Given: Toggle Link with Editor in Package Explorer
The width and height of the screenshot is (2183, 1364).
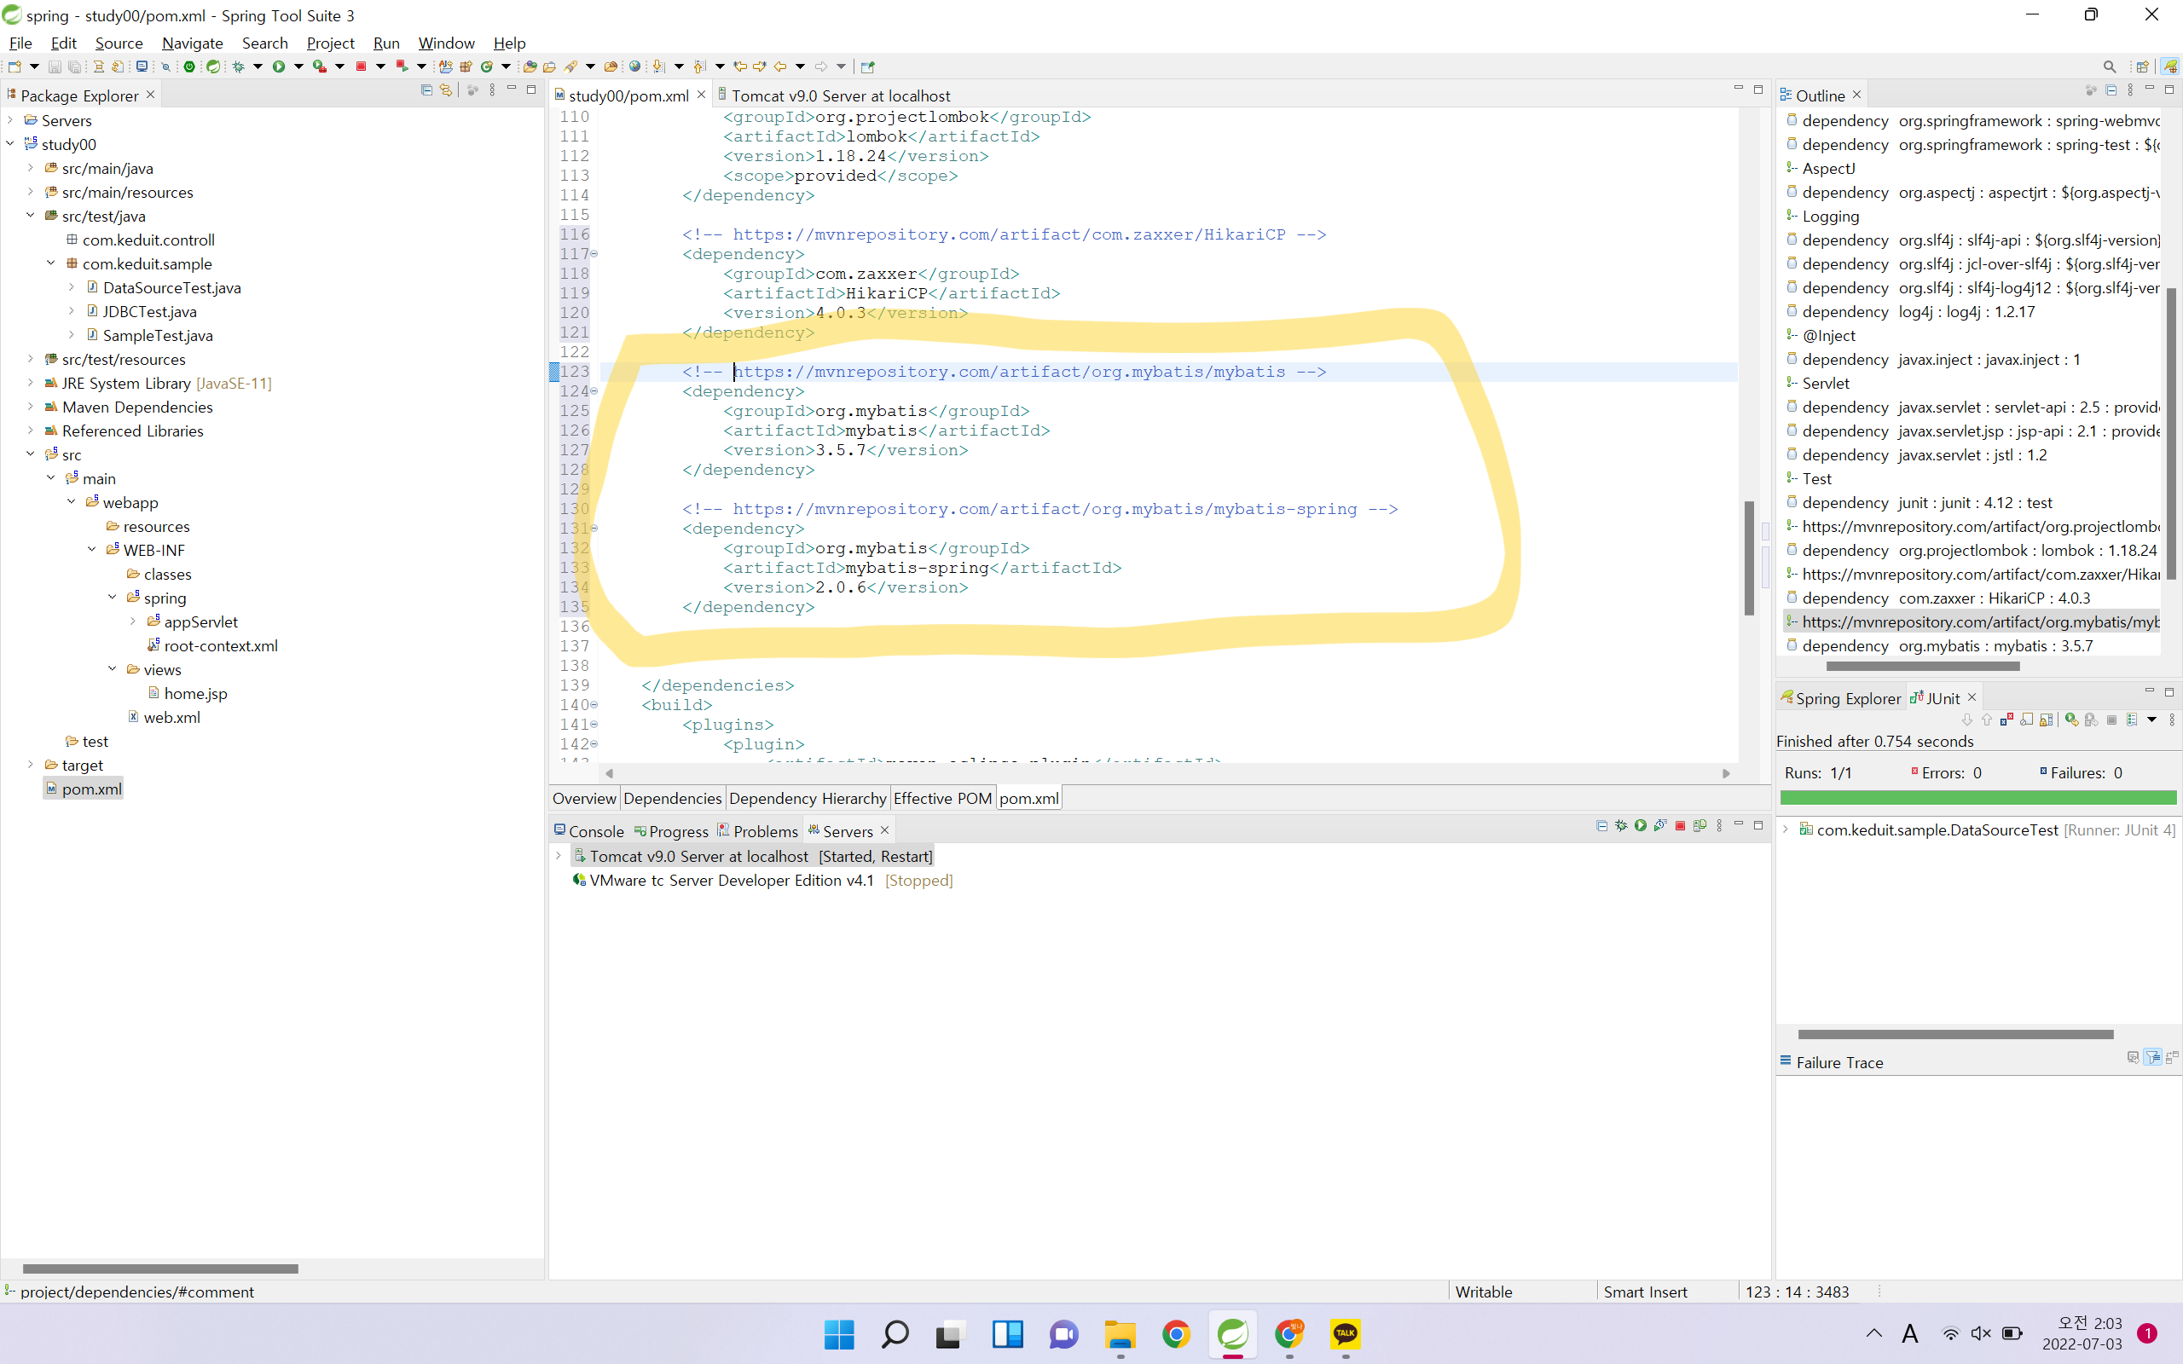Looking at the screenshot, I should click(446, 90).
